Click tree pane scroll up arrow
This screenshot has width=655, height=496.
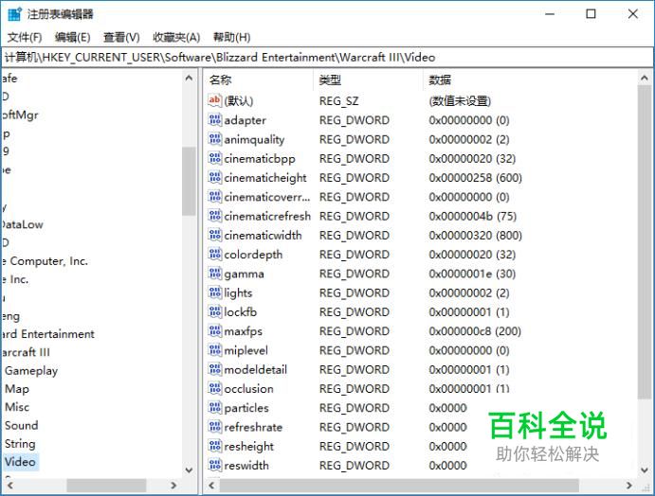coord(189,78)
